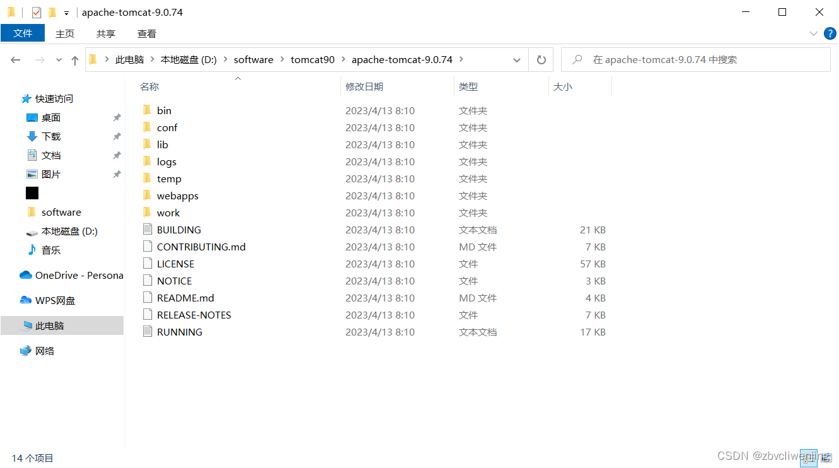The width and height of the screenshot is (839, 468).
Task: Go up one folder level arrow
Action: [x=75, y=60]
